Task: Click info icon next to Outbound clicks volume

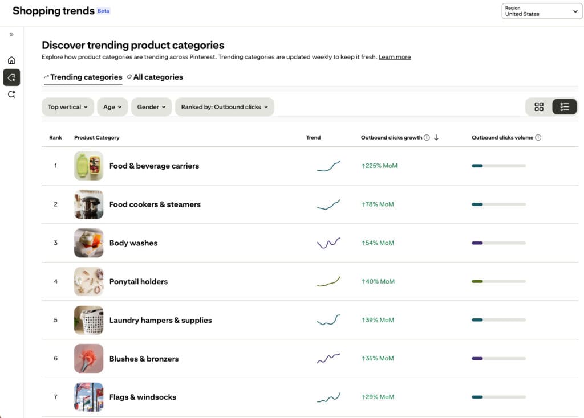Action: (538, 138)
